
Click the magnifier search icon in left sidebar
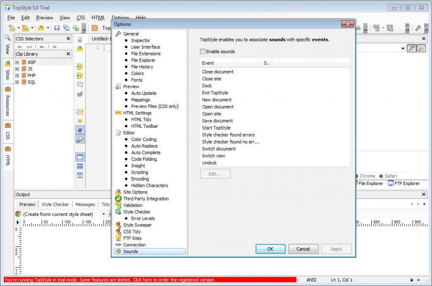[8, 38]
